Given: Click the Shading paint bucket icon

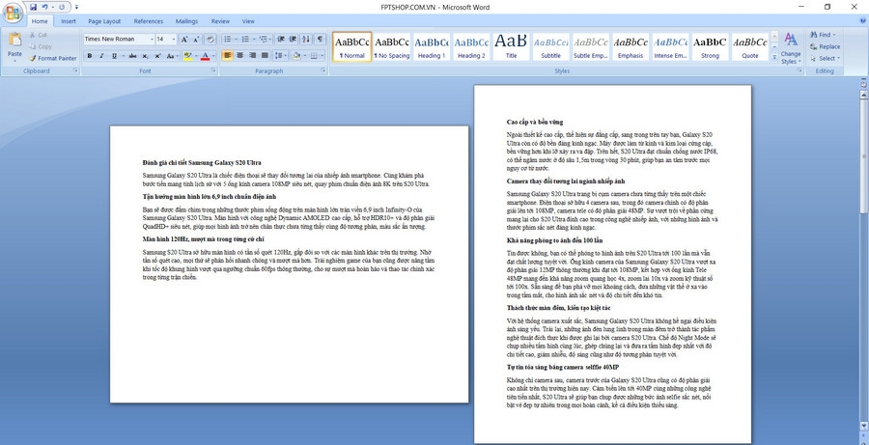Looking at the screenshot, I should point(296,56).
